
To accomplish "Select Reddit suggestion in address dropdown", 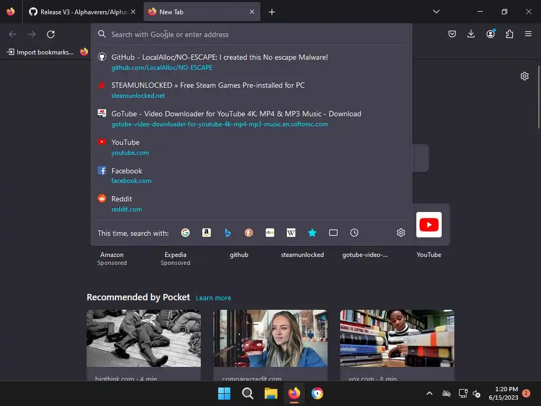I will pyautogui.click(x=251, y=204).
